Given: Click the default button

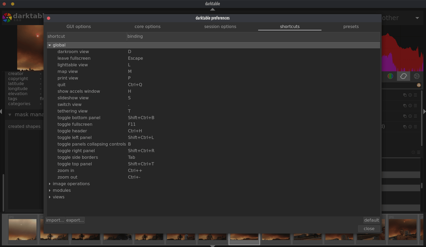Looking at the screenshot, I should coord(372,220).
